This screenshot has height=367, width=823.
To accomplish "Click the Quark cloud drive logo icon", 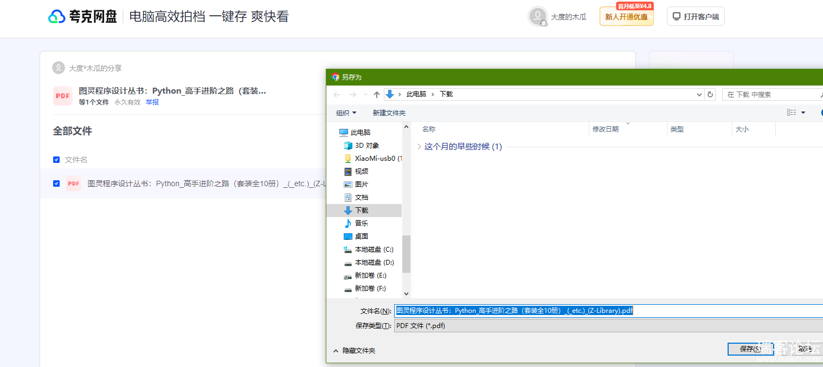I will pyautogui.click(x=57, y=17).
